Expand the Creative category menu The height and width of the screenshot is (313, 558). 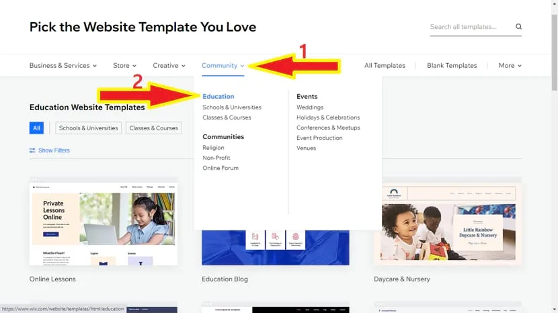[169, 65]
